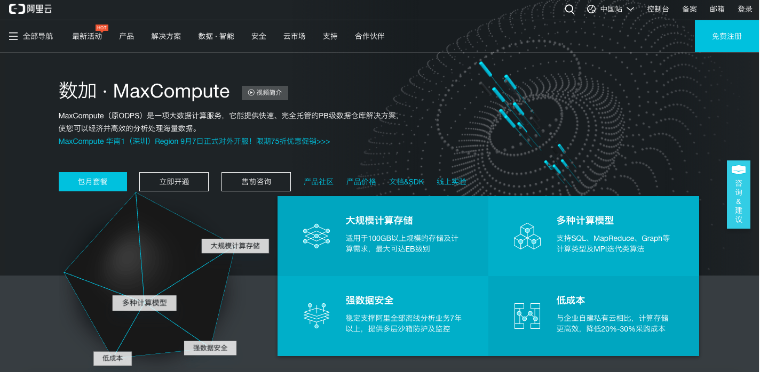Click the 强数据安全 layered shield icon
Image resolution: width=760 pixels, height=372 pixels.
pyautogui.click(x=316, y=316)
